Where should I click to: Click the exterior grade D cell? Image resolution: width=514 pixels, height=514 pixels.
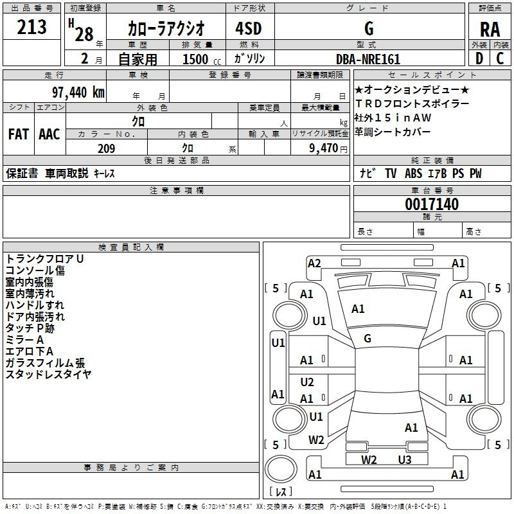(x=479, y=58)
